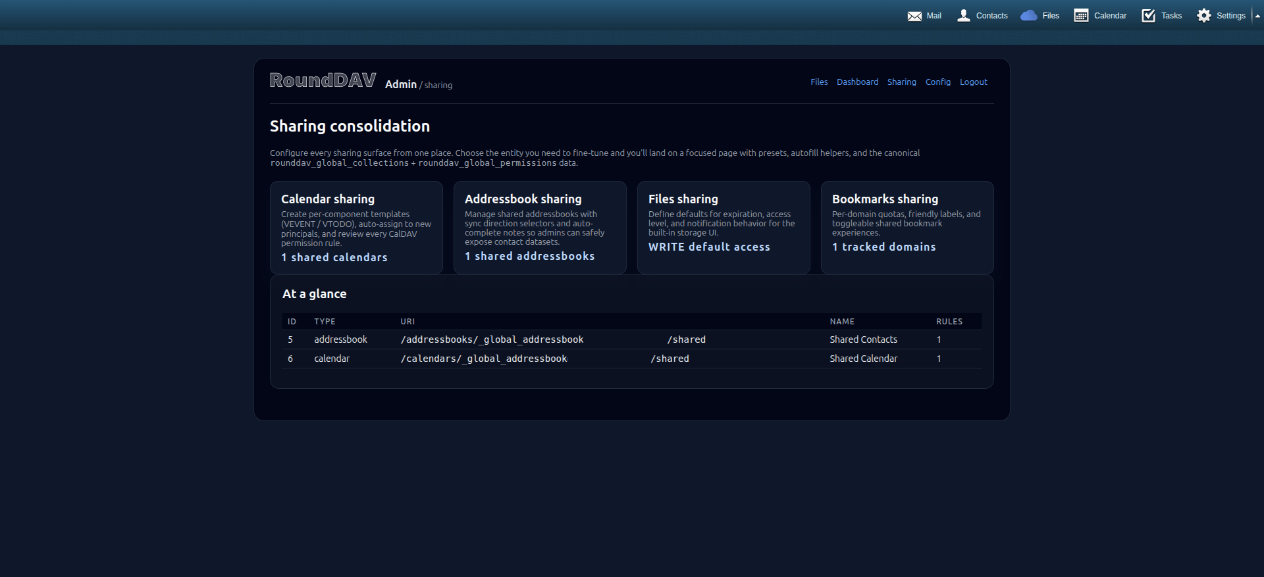Click the Tasks checkmark icon

[x=1148, y=16]
